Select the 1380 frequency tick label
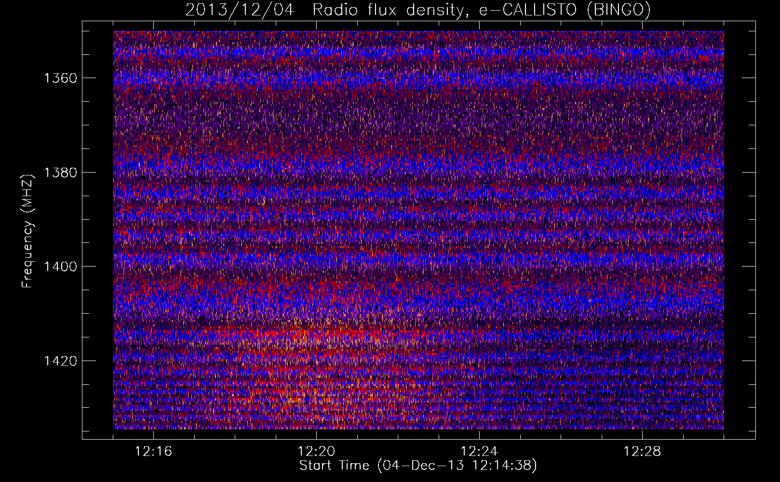The image size is (780, 482). (x=61, y=173)
